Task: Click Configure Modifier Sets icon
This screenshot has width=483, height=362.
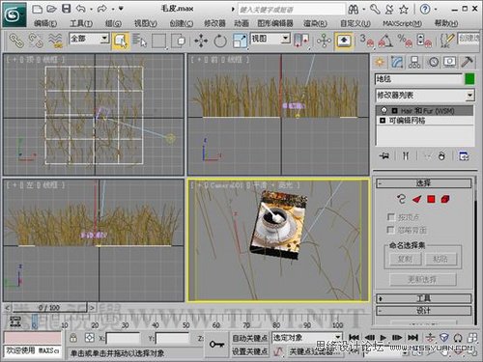Action: pyautogui.click(x=464, y=156)
